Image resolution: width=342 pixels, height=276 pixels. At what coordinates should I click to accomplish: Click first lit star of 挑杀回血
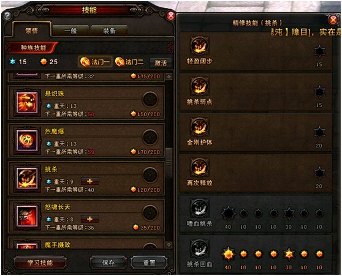pyautogui.click(x=228, y=254)
